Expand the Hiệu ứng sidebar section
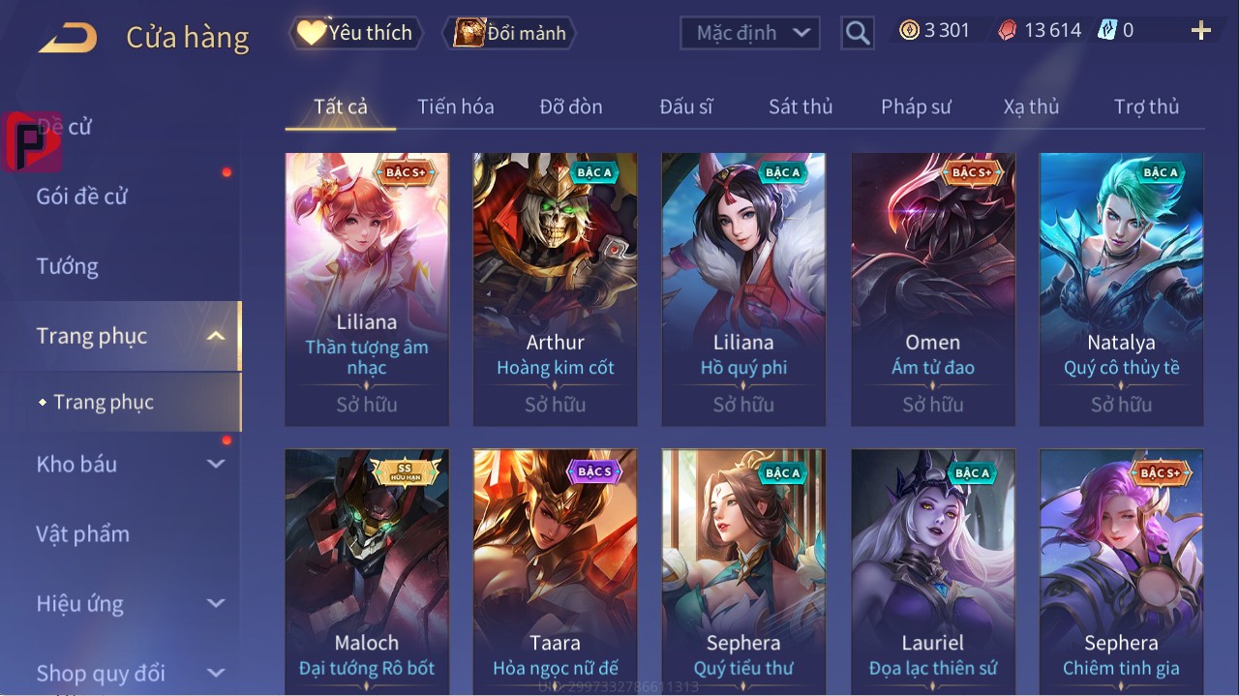This screenshot has width=1239, height=696. [x=216, y=603]
